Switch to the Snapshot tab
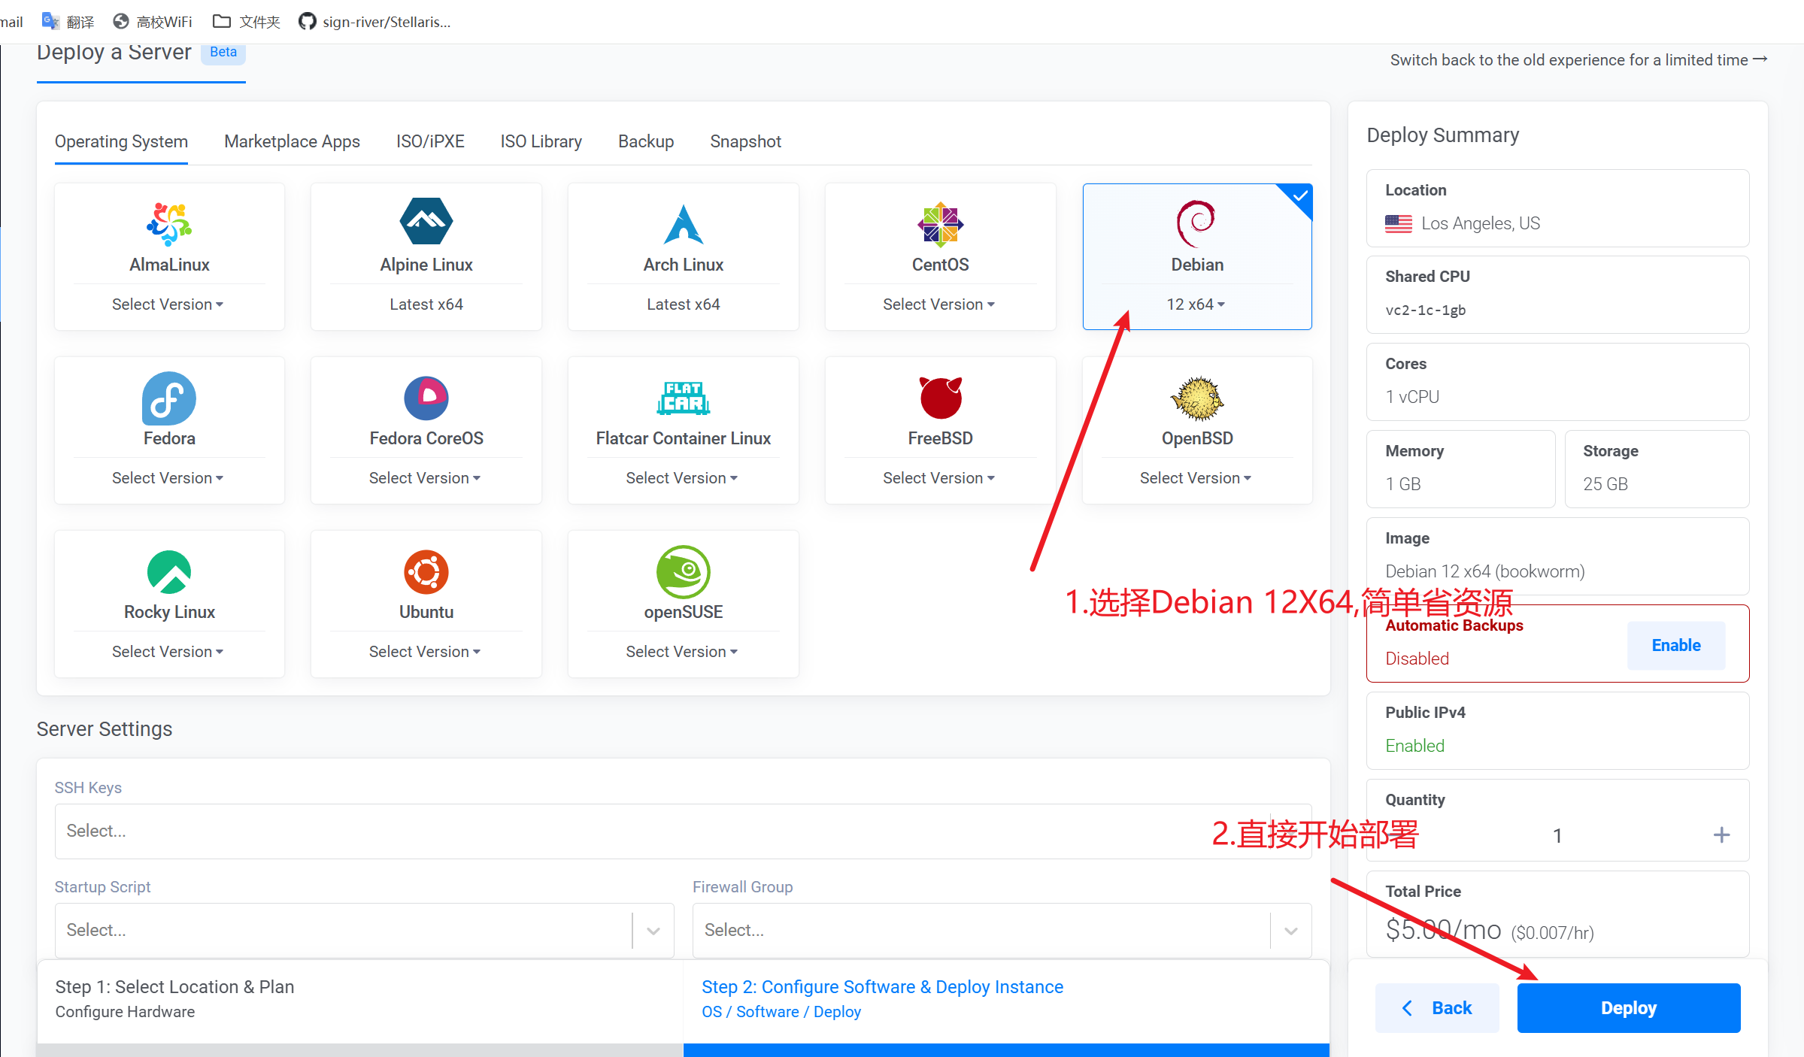 tap(746, 141)
